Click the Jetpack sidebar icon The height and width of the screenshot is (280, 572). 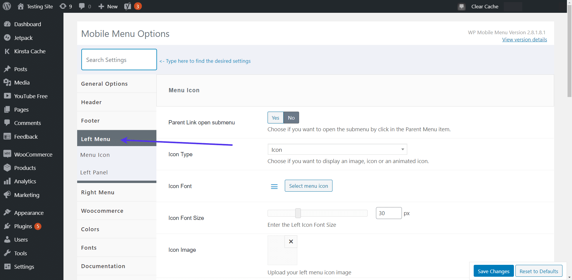(7, 37)
